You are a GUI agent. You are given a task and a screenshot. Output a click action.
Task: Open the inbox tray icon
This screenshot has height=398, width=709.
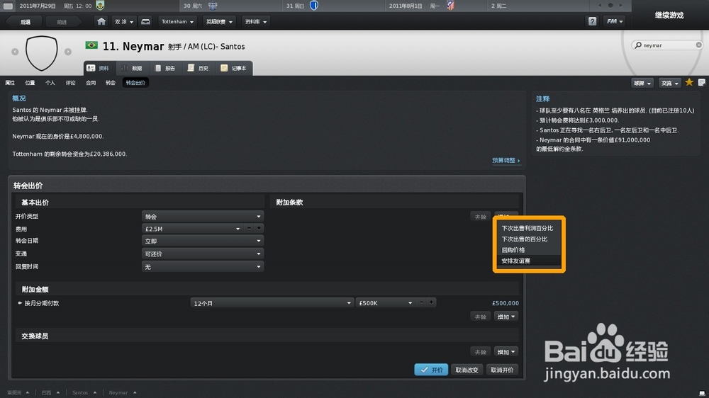pos(145,21)
